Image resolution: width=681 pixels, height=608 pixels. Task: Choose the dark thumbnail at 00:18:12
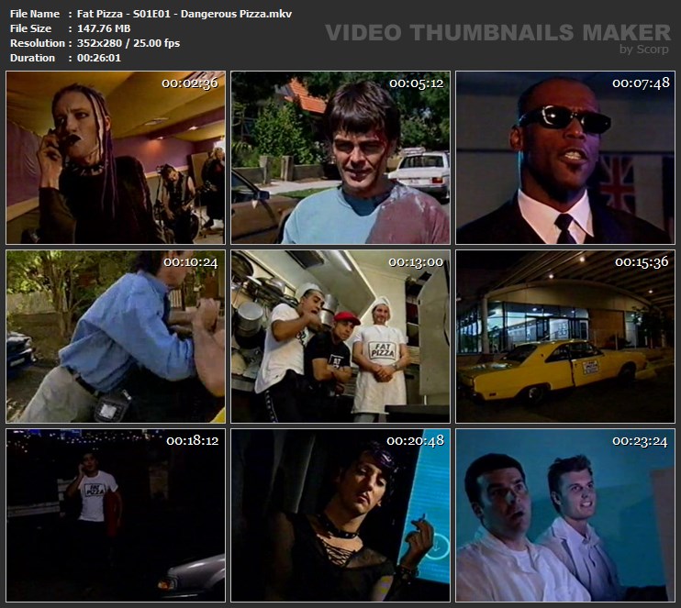116,515
